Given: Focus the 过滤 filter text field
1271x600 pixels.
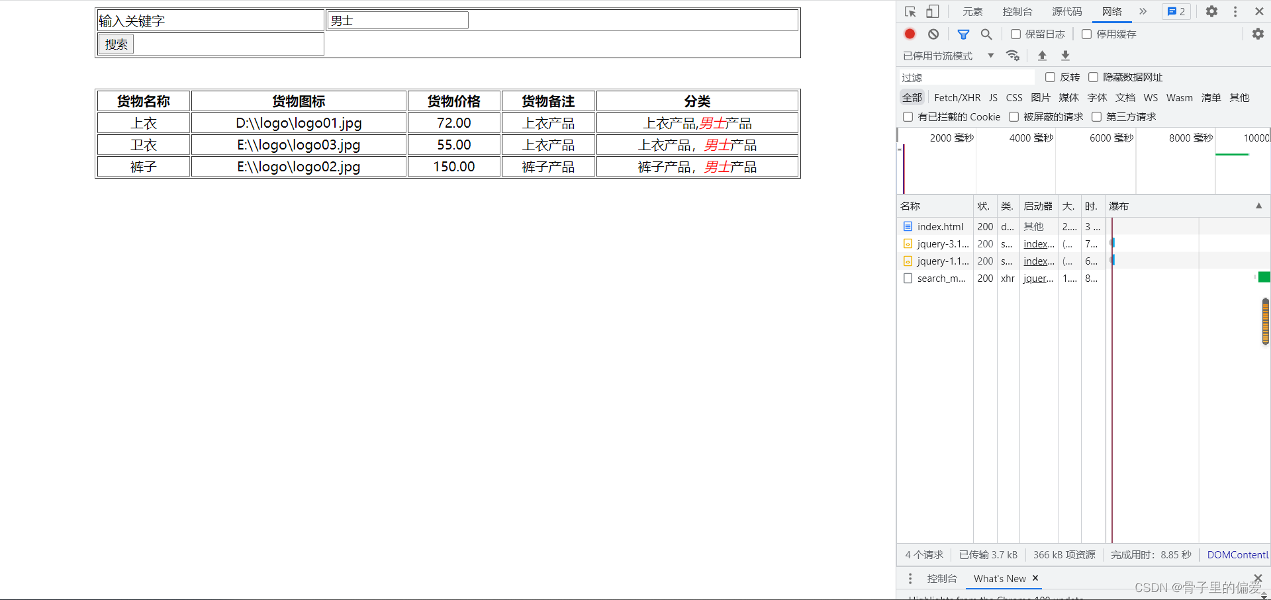Looking at the screenshot, I should [x=966, y=77].
